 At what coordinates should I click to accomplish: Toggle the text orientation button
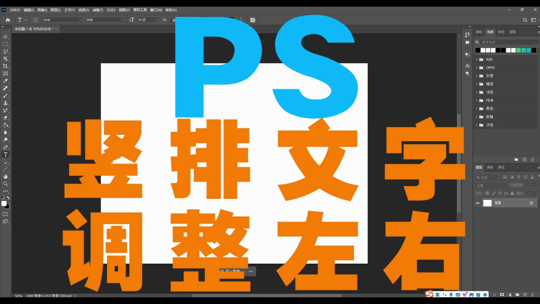(x=35, y=20)
